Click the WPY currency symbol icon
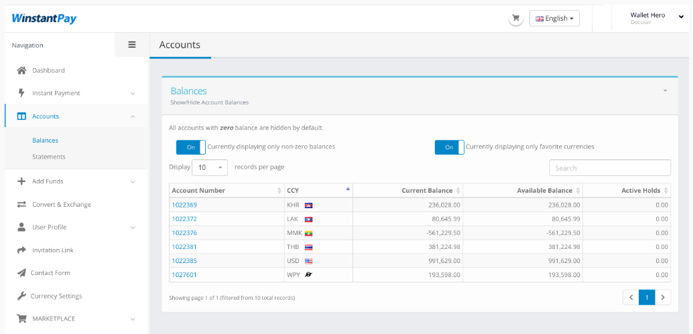 point(308,275)
